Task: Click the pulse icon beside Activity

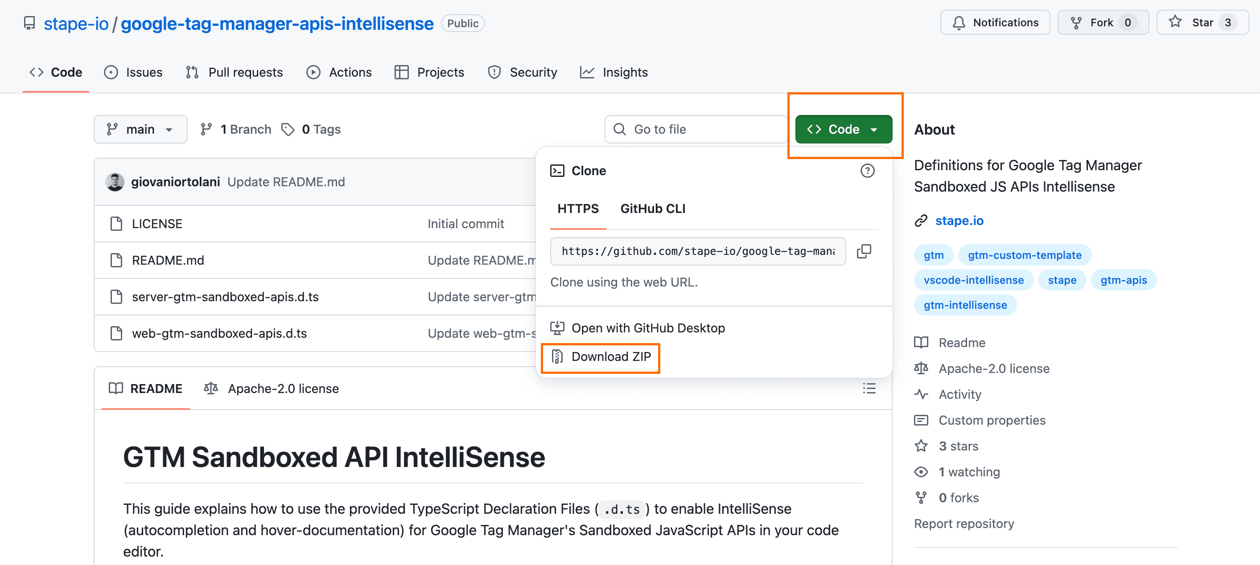Action: [x=921, y=394]
